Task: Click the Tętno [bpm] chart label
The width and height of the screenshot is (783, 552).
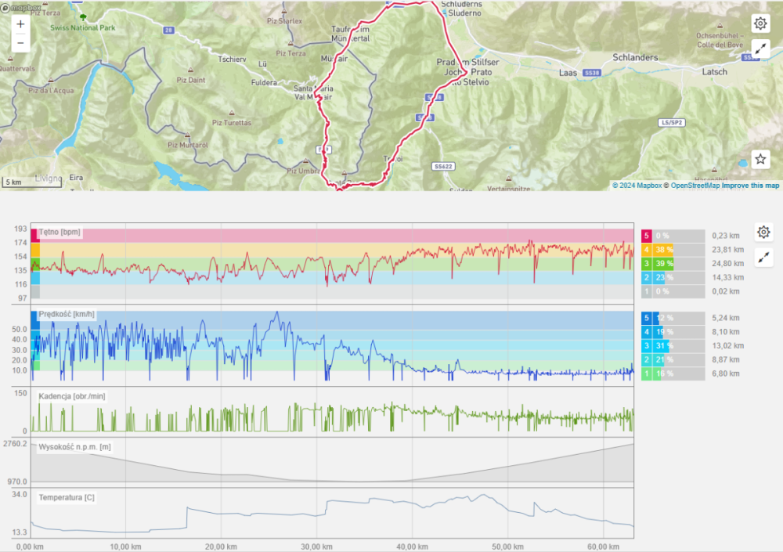Action: [x=60, y=233]
